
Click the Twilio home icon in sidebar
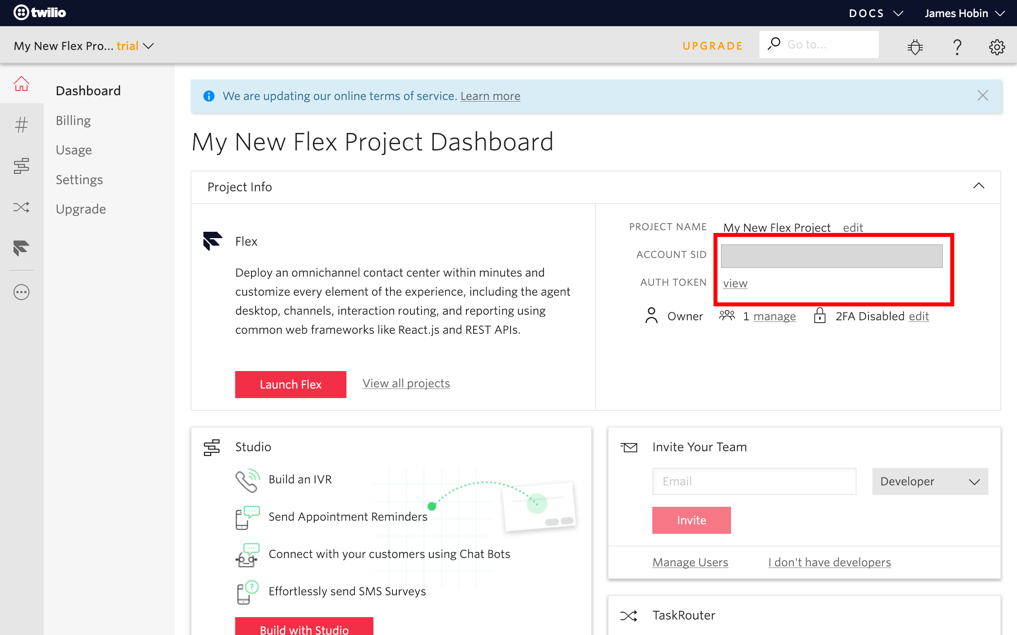pyautogui.click(x=21, y=83)
